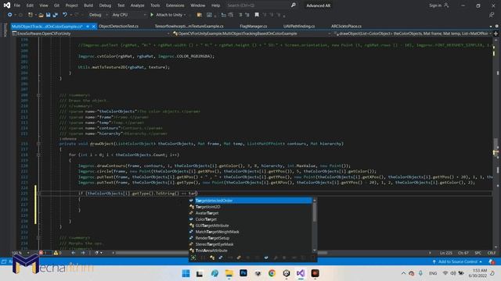Viewport: 501px width, 281px height.
Task: Expand the Attach to Unity dropdown arrow
Action: click(x=185, y=15)
